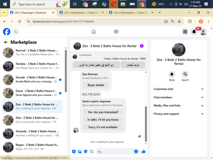Open the Chrome three-dot menu
Viewport: 213px width, 160px height.
208,21
